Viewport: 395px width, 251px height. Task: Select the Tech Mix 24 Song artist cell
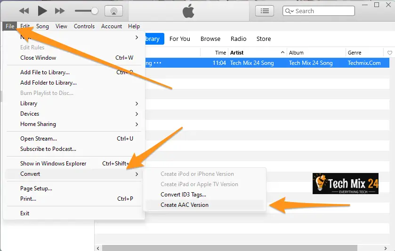pyautogui.click(x=252, y=63)
